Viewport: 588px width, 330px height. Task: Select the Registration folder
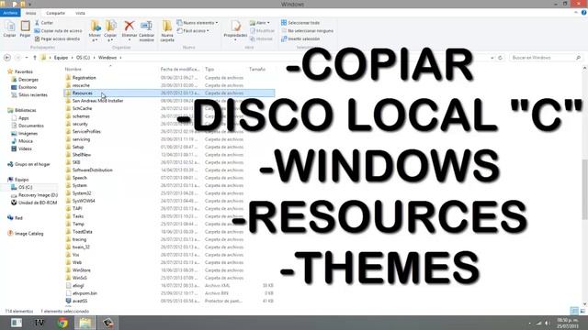click(x=84, y=78)
